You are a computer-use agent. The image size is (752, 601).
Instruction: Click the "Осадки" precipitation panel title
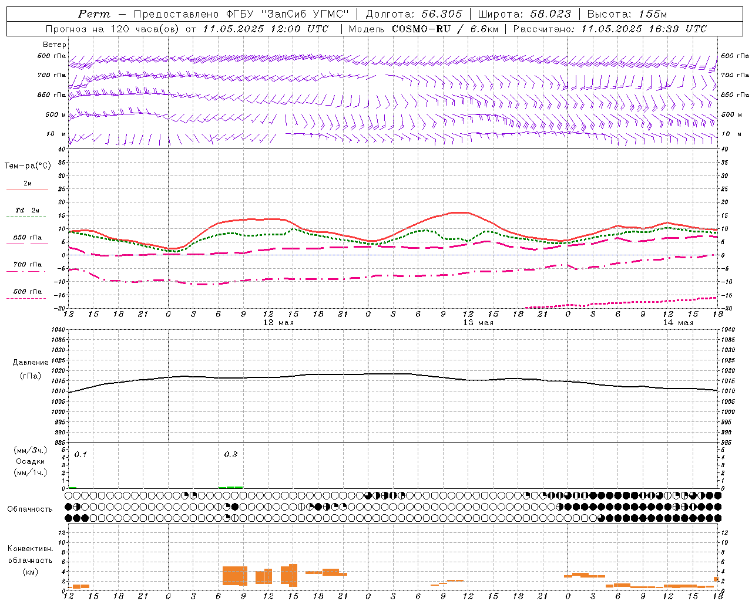click(x=30, y=461)
